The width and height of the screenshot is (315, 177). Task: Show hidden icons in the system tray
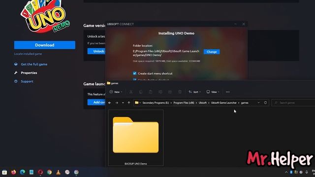(x=286, y=172)
